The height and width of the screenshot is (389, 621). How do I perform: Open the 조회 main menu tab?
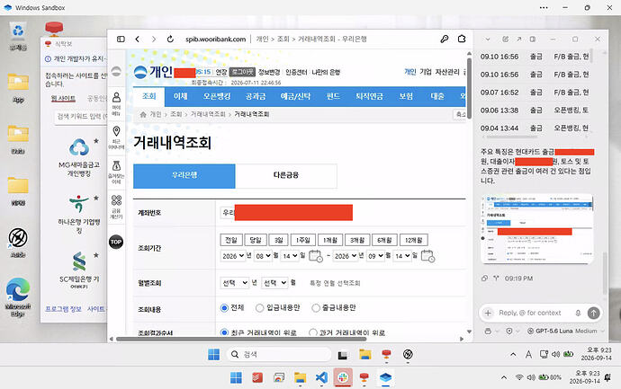[149, 96]
